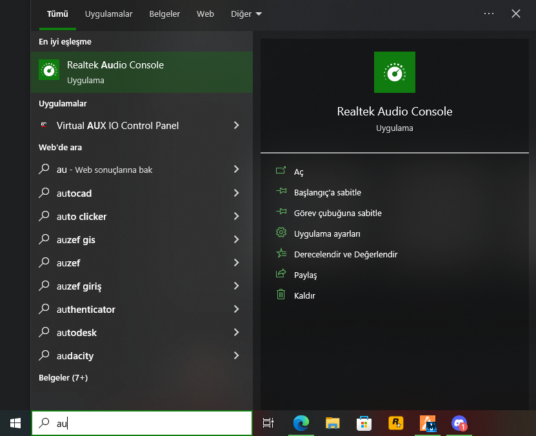Select the authenticator web suggestion
536x436 pixels.
coord(141,309)
